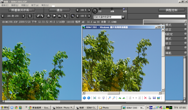Set mode slider to 自定 custom position

124,9
